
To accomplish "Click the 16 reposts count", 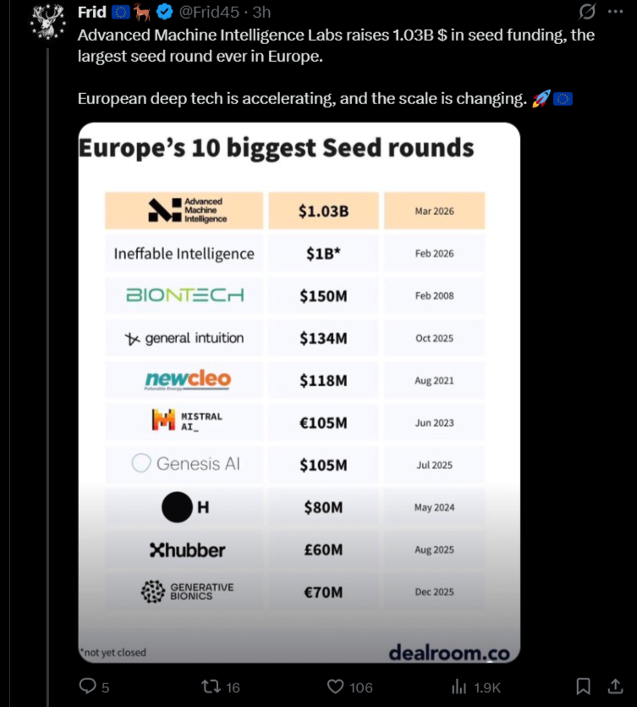I will [x=233, y=688].
